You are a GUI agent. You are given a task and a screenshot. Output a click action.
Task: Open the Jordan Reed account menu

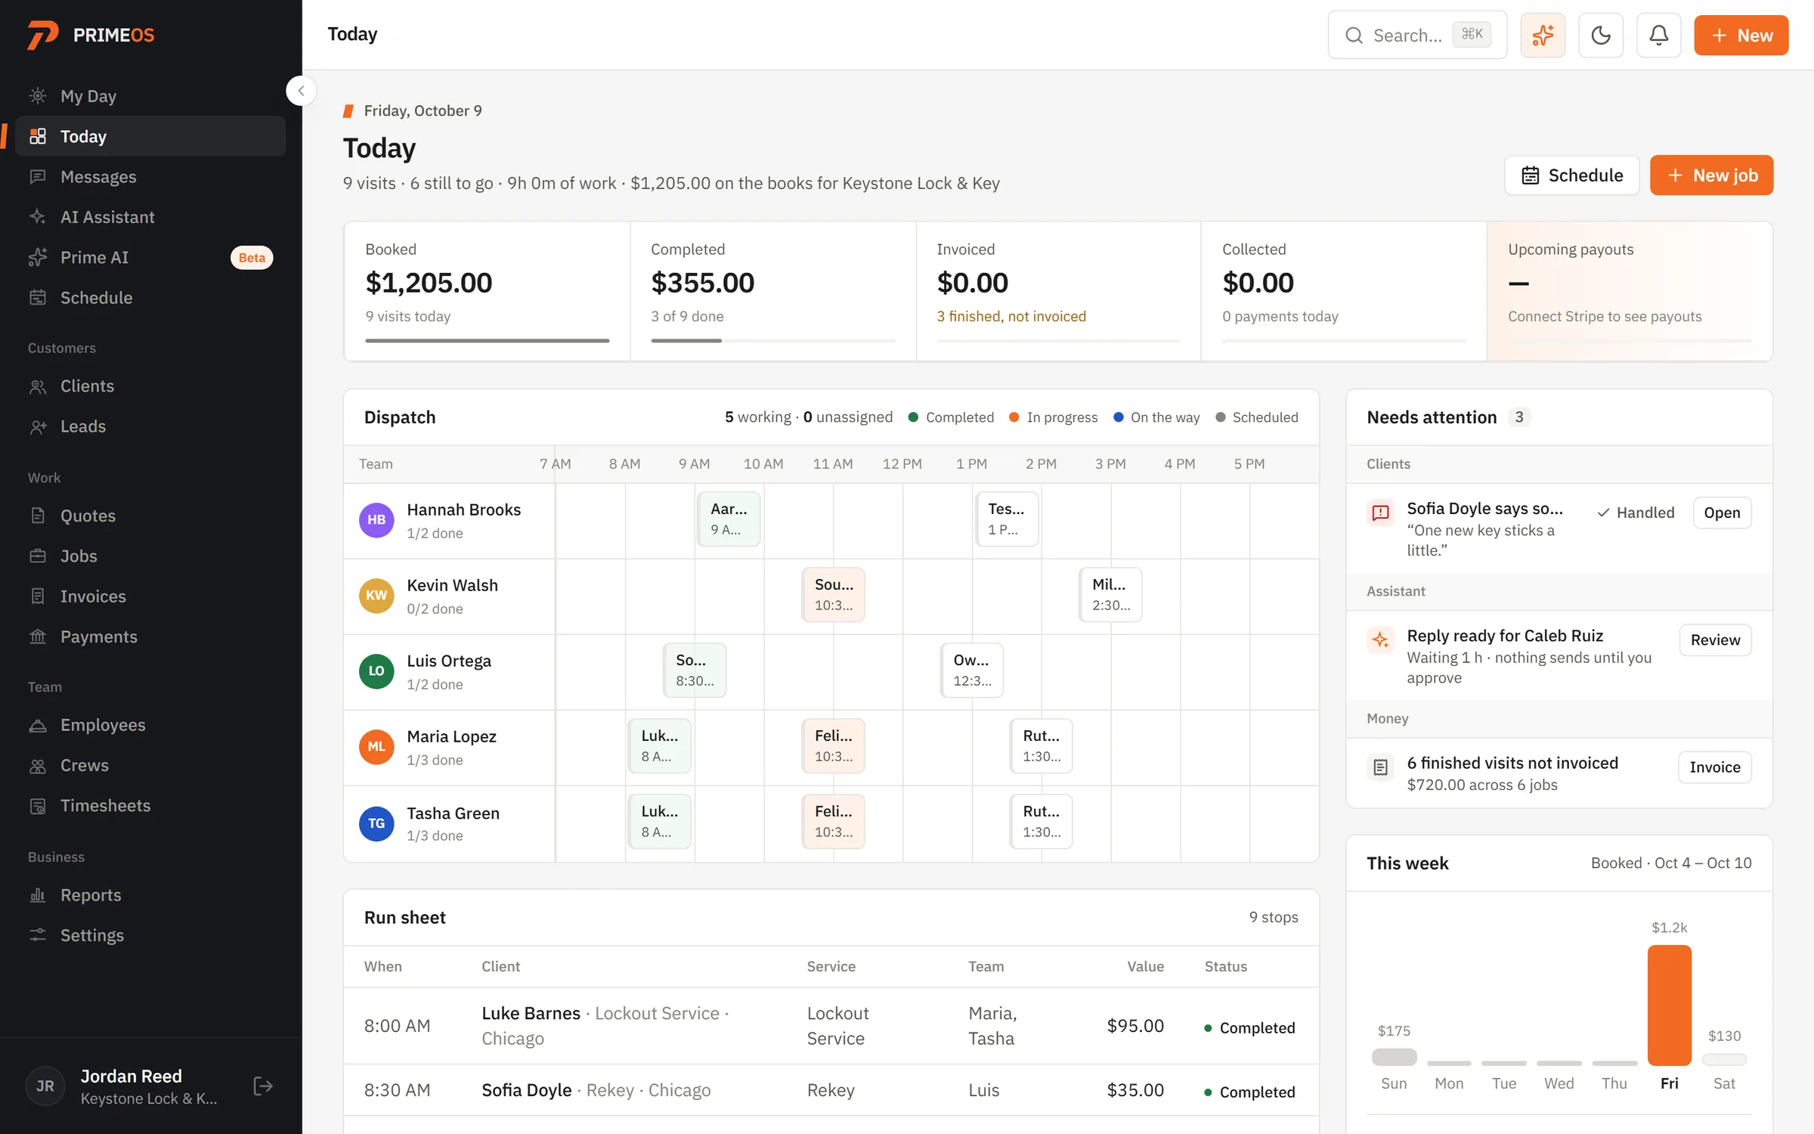(128, 1086)
